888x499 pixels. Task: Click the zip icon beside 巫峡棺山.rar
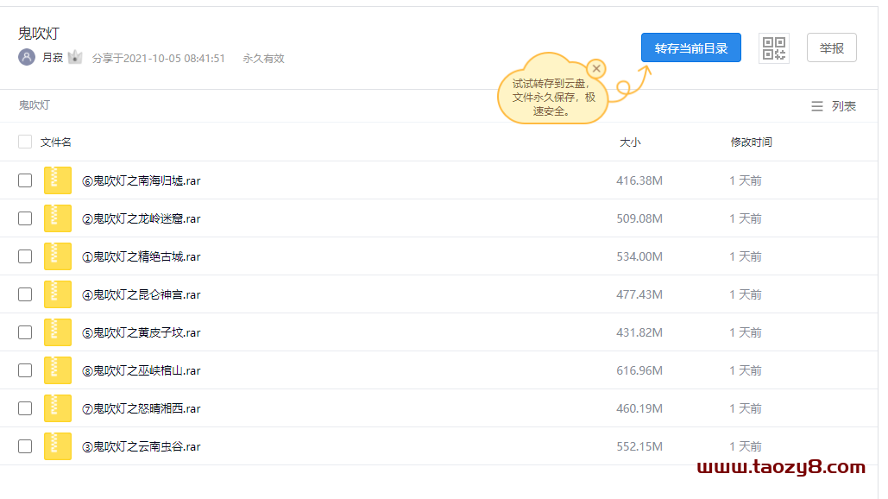[x=58, y=370]
